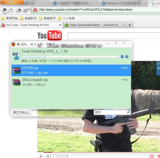Click the Dual Wielding M16_s_-1.flv file name

(45, 51)
